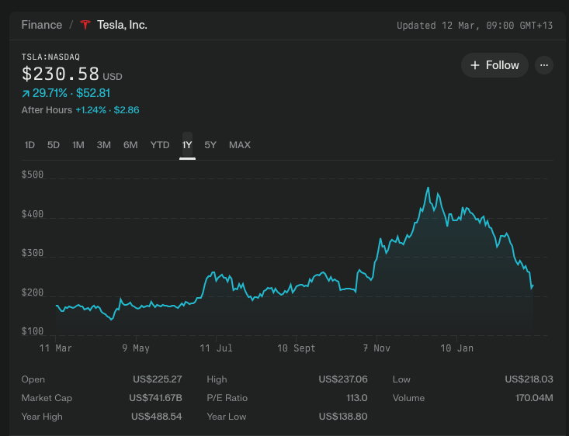The height and width of the screenshot is (436, 569).
Task: Click the 10 Sept axis date label
Action: (x=296, y=348)
